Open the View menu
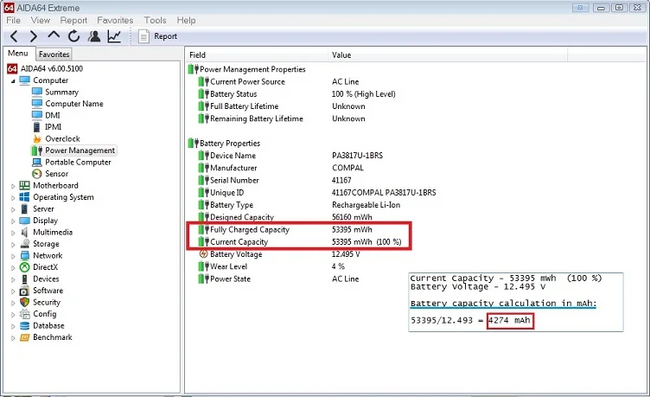The width and height of the screenshot is (650, 397). pos(41,21)
